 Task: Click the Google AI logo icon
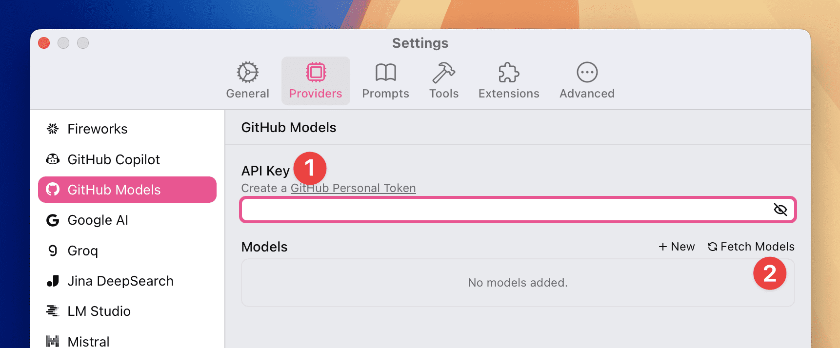pos(53,220)
